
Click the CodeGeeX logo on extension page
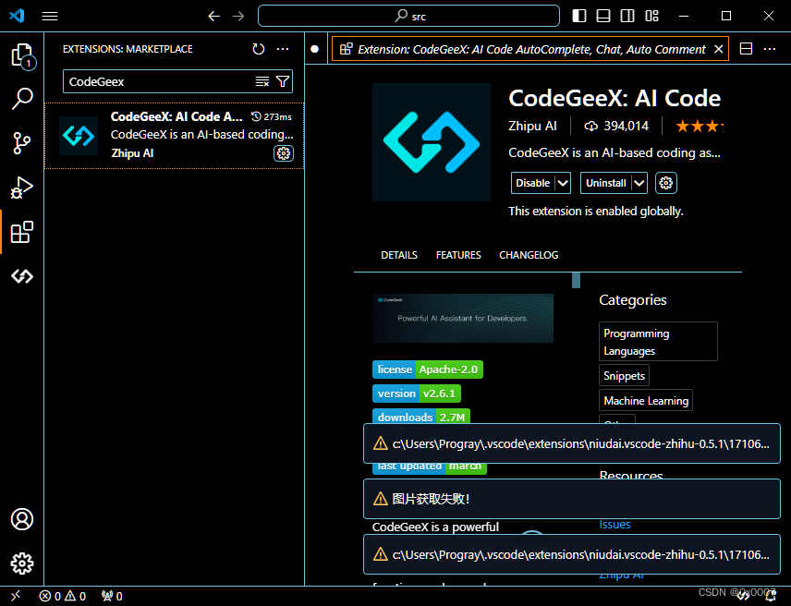point(432,142)
